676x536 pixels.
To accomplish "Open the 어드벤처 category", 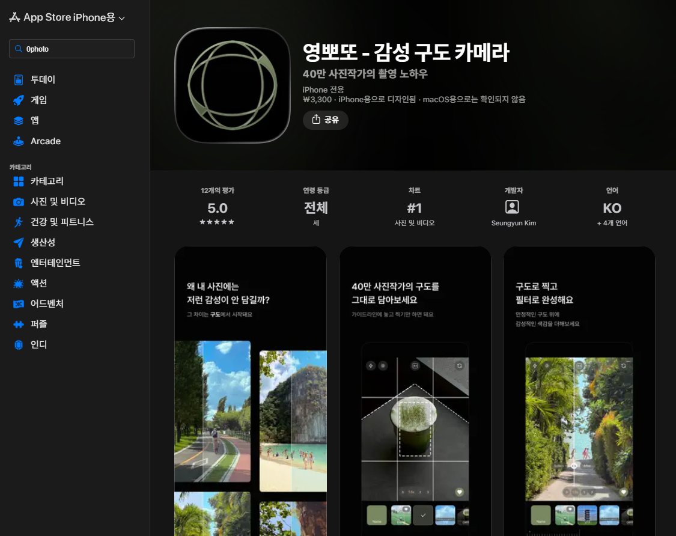I will pos(47,303).
